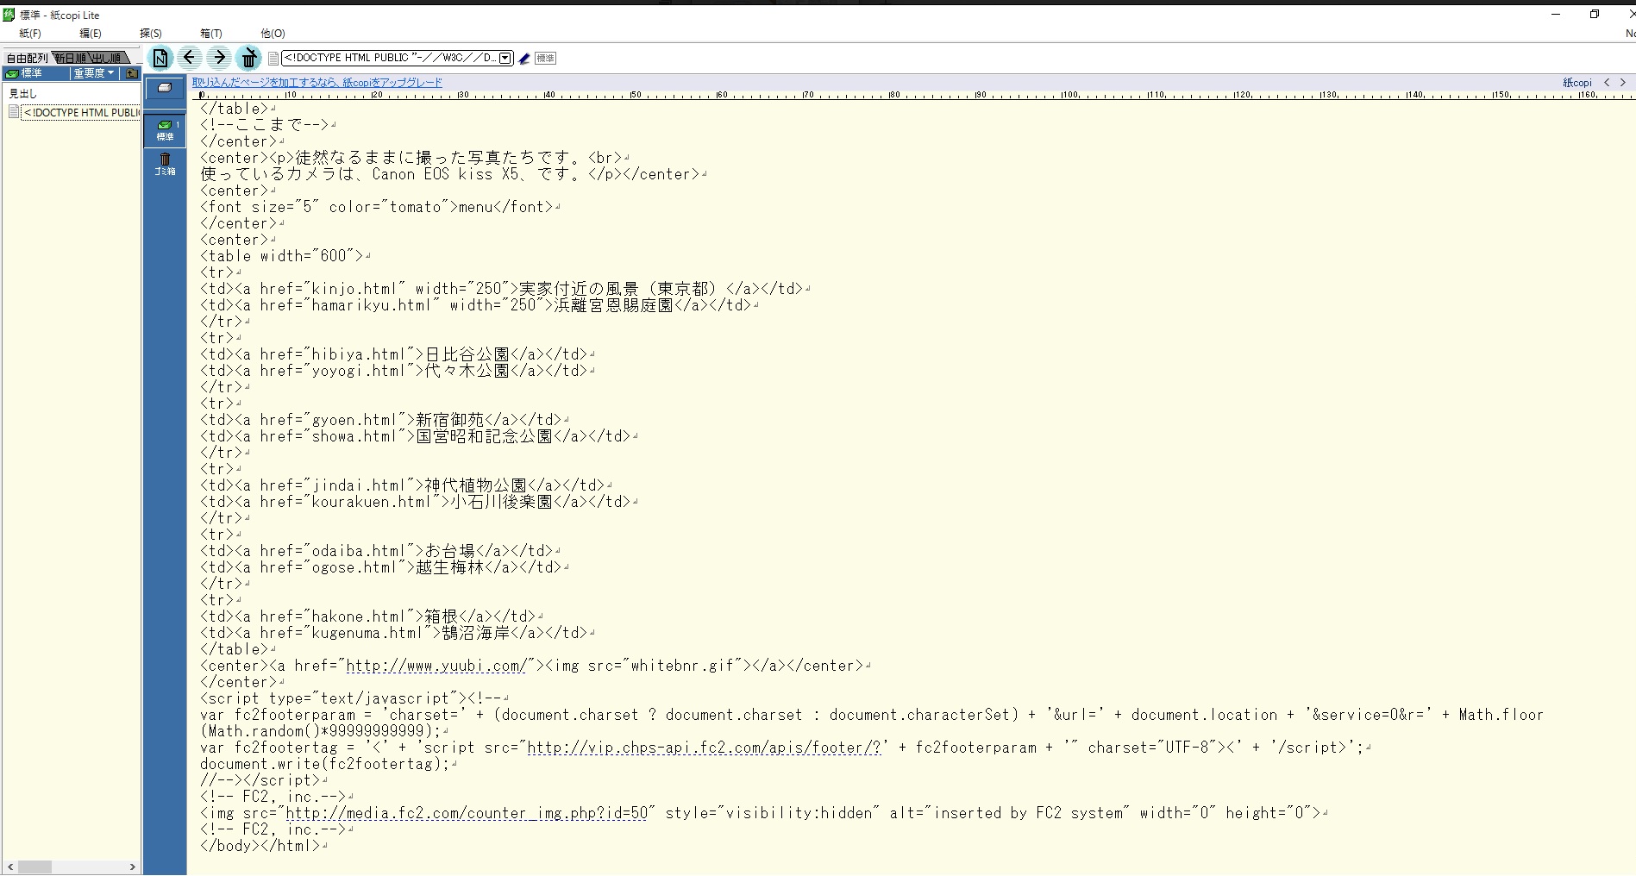
Task: Select the 標準 box in the blue sidebar
Action: pyautogui.click(x=165, y=130)
